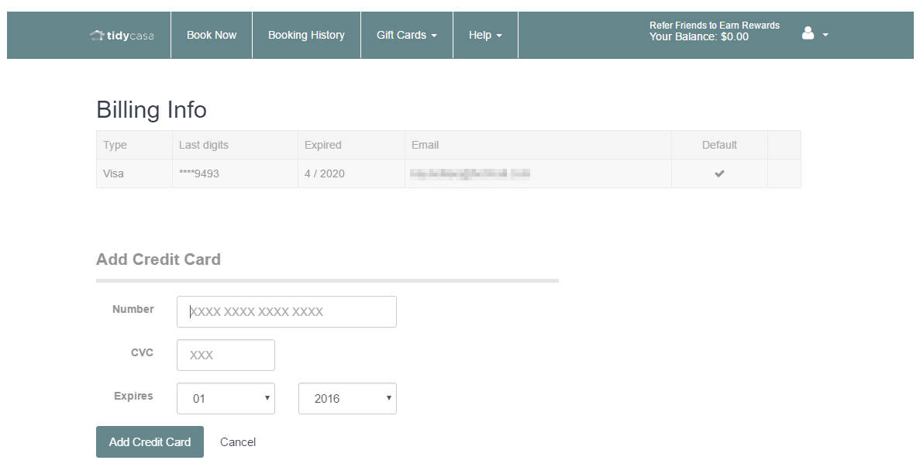Image resolution: width=920 pixels, height=474 pixels.
Task: Click Refer Friends to Earn Rewards
Action: pyautogui.click(x=714, y=26)
